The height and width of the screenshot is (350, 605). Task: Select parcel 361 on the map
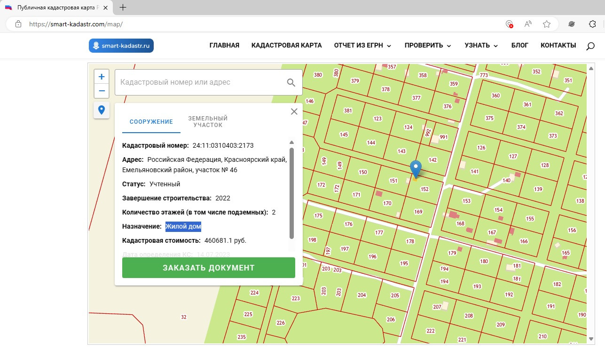click(527, 104)
